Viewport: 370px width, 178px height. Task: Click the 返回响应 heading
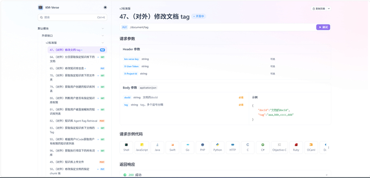click(x=127, y=164)
